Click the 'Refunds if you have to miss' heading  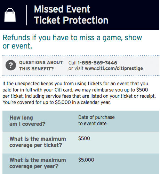[72, 42]
